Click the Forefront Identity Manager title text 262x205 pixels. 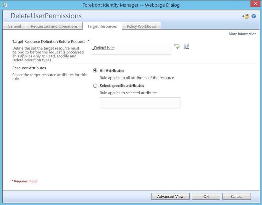[x=131, y=5]
